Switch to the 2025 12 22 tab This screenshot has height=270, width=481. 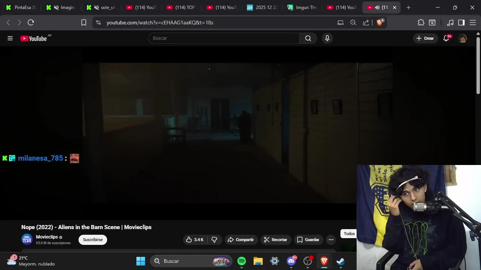(x=262, y=7)
